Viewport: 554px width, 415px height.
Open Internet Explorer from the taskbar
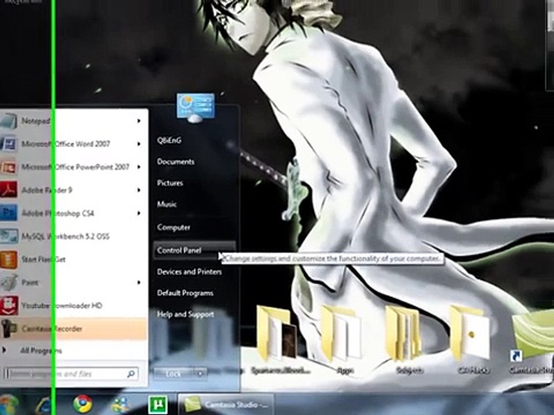tap(43, 405)
